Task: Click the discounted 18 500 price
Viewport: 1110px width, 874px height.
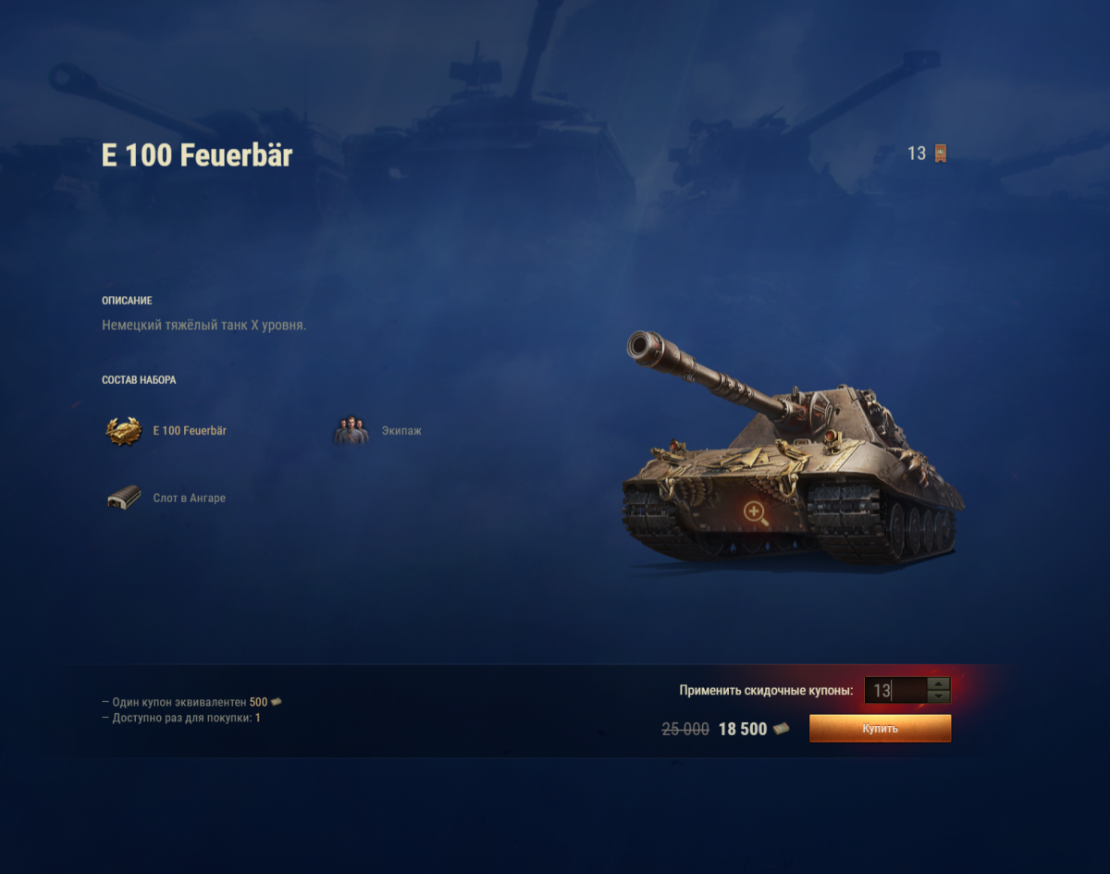Action: pyautogui.click(x=743, y=729)
